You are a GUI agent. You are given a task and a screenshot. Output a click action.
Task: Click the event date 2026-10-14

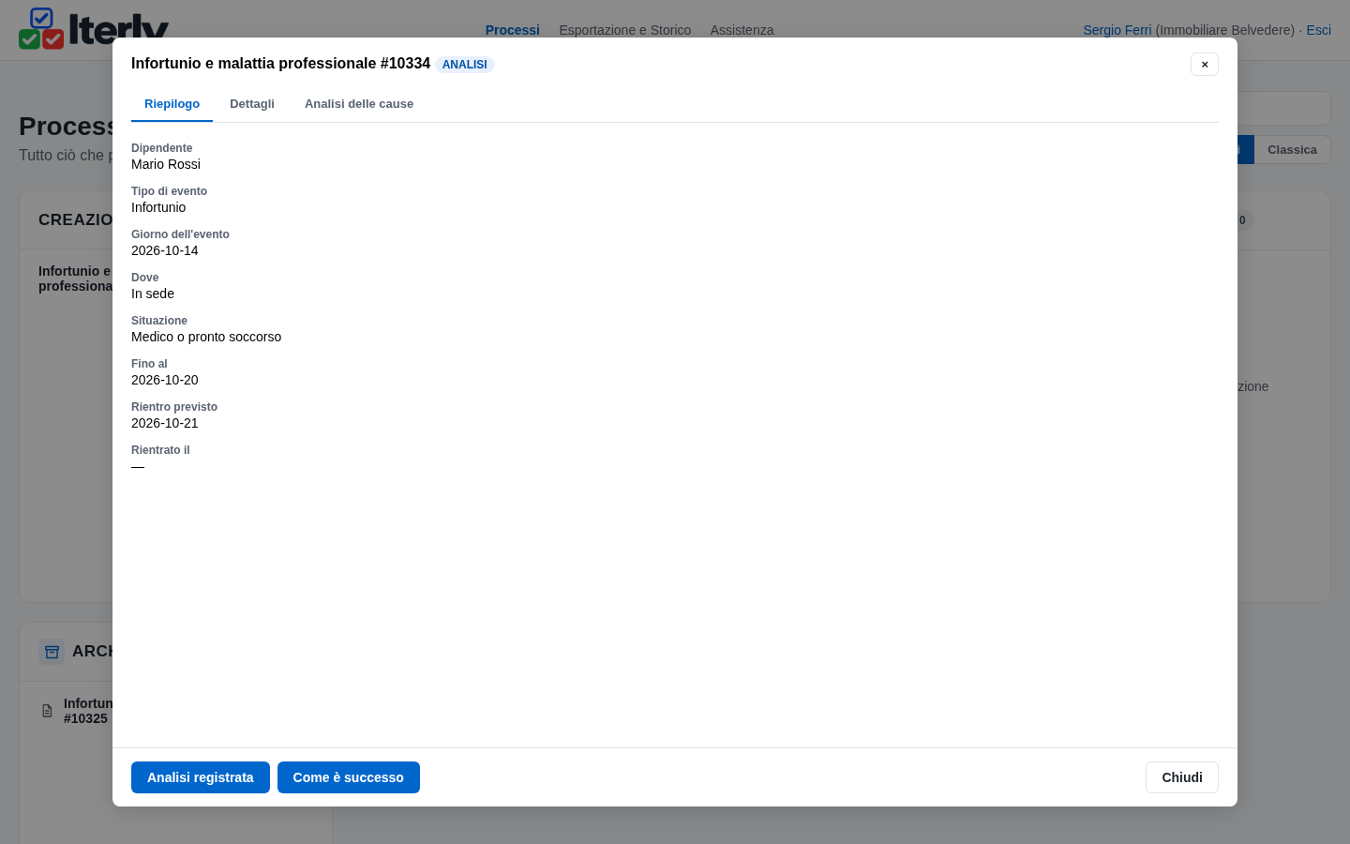click(165, 250)
